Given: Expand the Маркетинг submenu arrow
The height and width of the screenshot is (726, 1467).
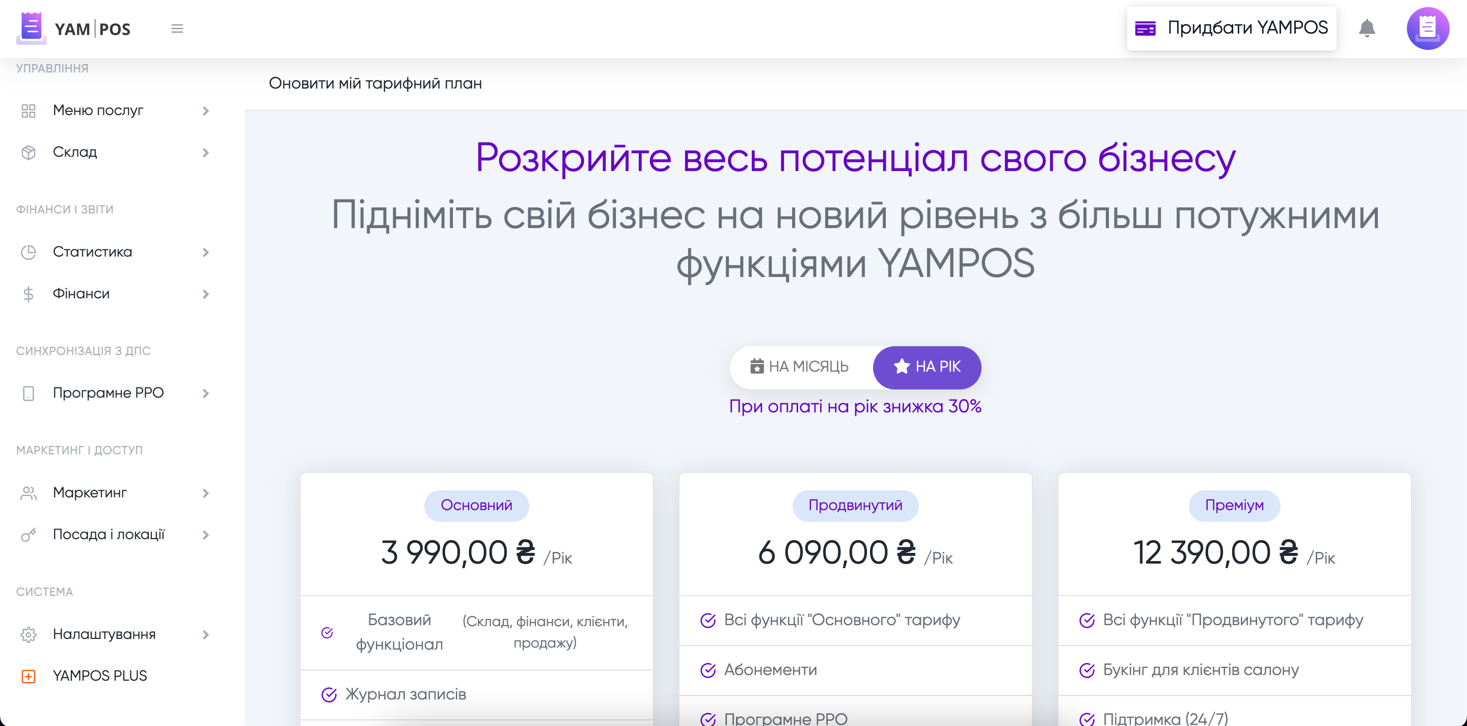Looking at the screenshot, I should (206, 493).
